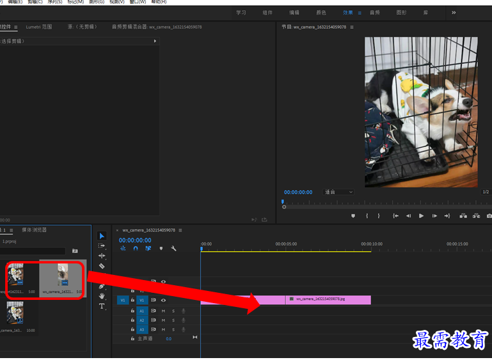Select the Selection tool arrow
The height and width of the screenshot is (360, 492).
pos(102,236)
